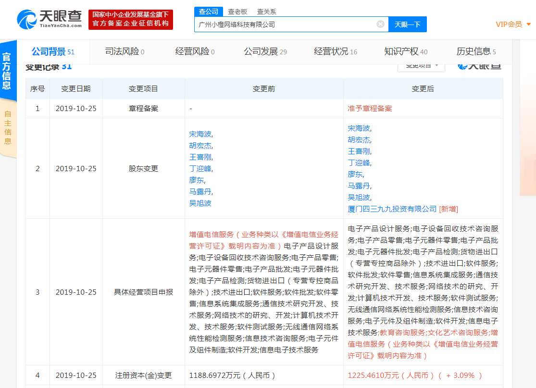Open the VIP会员 dropdown arrow
536x388 pixels.
click(528, 24)
